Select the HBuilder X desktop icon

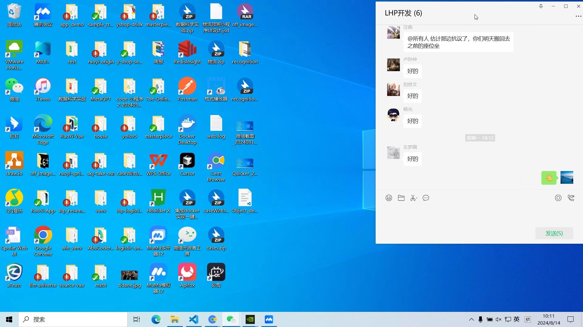click(158, 201)
